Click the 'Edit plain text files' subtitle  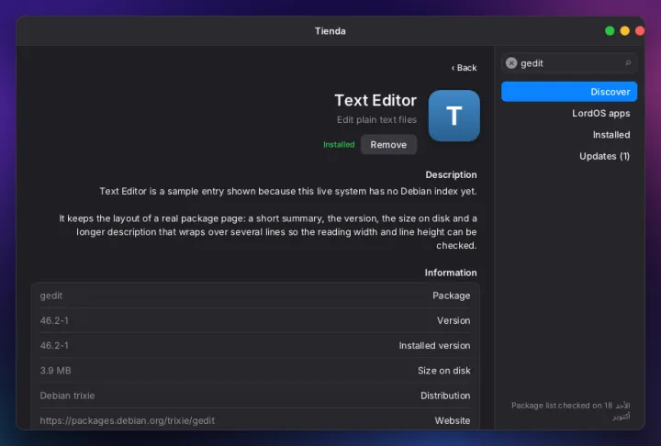pos(376,119)
